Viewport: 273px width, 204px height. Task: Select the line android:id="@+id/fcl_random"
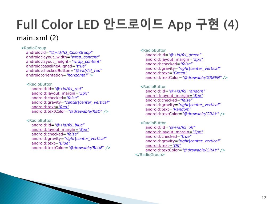(x=175, y=91)
